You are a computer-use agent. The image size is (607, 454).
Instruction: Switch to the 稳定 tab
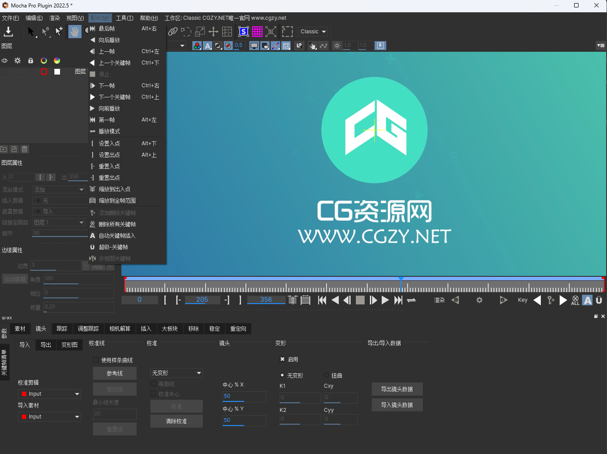tap(215, 329)
